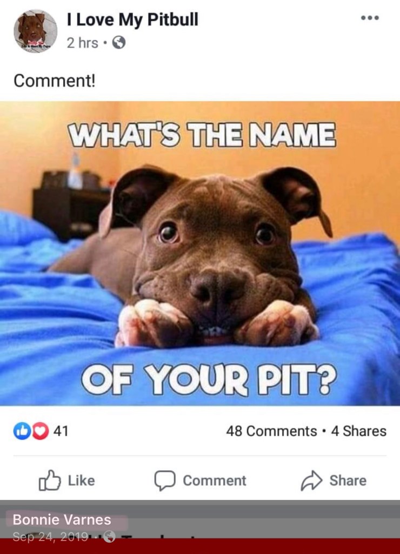The width and height of the screenshot is (400, 554).
Task: Tap the Comment button label
Action: (215, 480)
